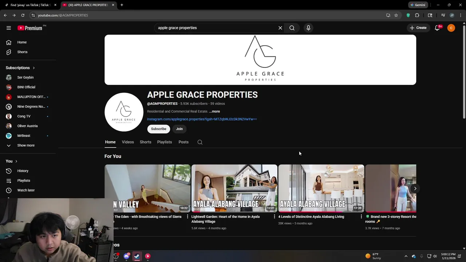Image resolution: width=466 pixels, height=262 pixels.
Task: Open the channel Posts tab
Action: point(183,142)
